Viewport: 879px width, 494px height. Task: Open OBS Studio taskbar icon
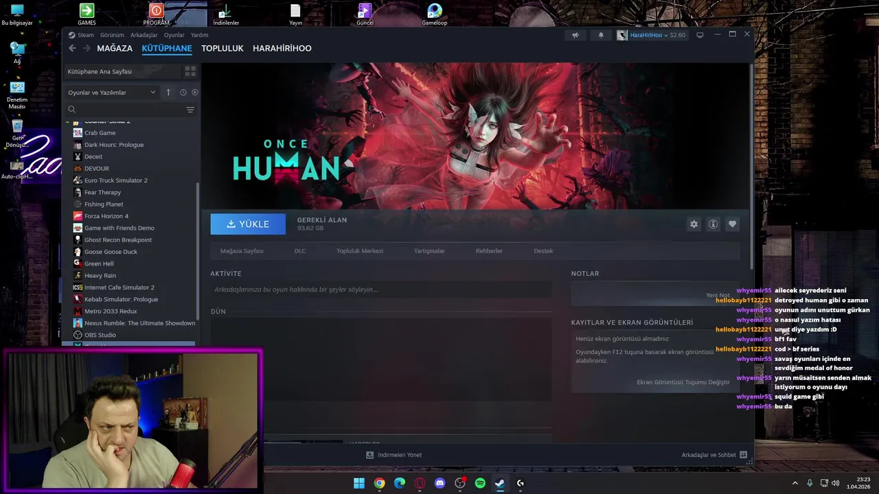(460, 483)
